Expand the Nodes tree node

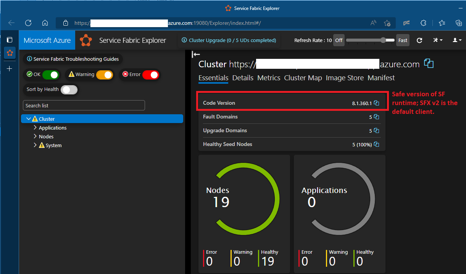click(x=35, y=136)
